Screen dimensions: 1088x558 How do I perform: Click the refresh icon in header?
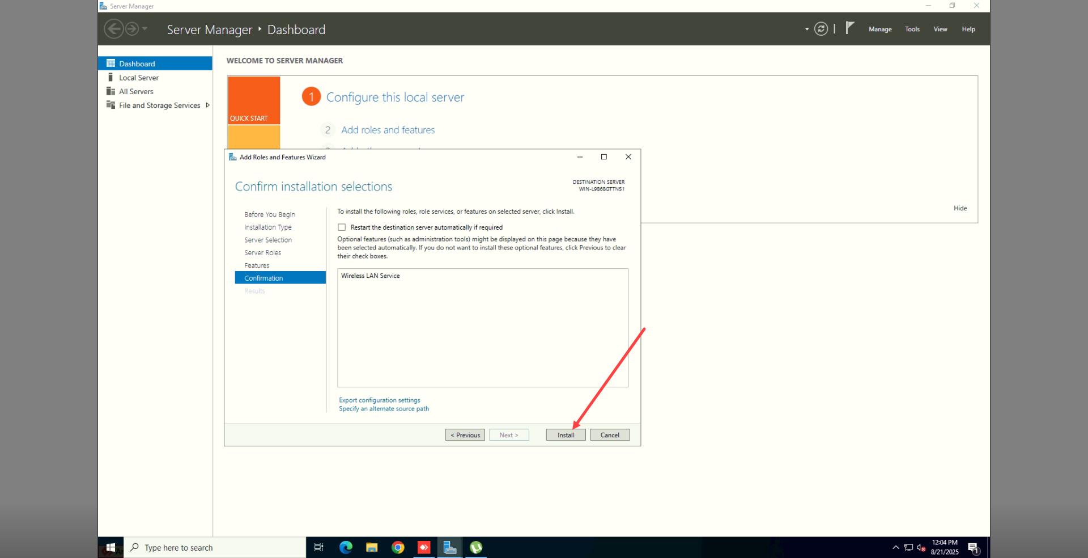coord(821,29)
